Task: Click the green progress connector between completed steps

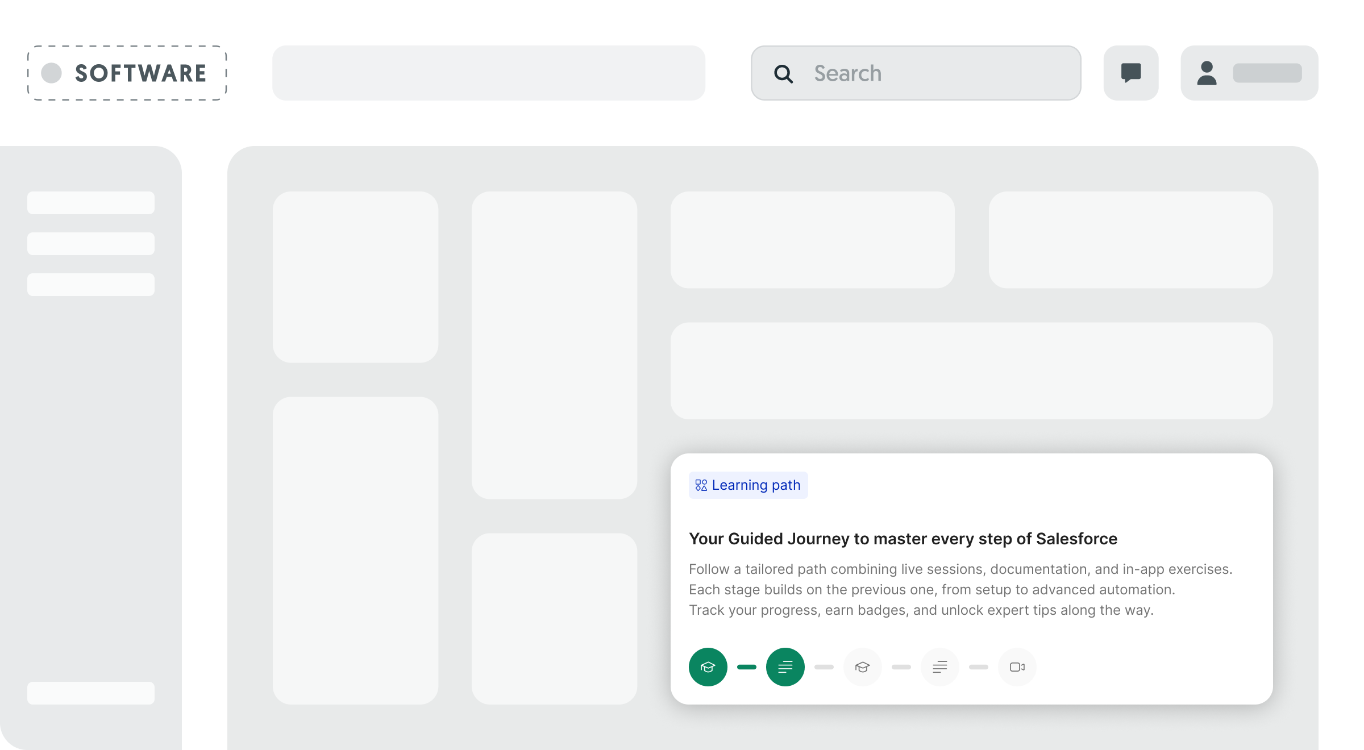Action: click(746, 667)
